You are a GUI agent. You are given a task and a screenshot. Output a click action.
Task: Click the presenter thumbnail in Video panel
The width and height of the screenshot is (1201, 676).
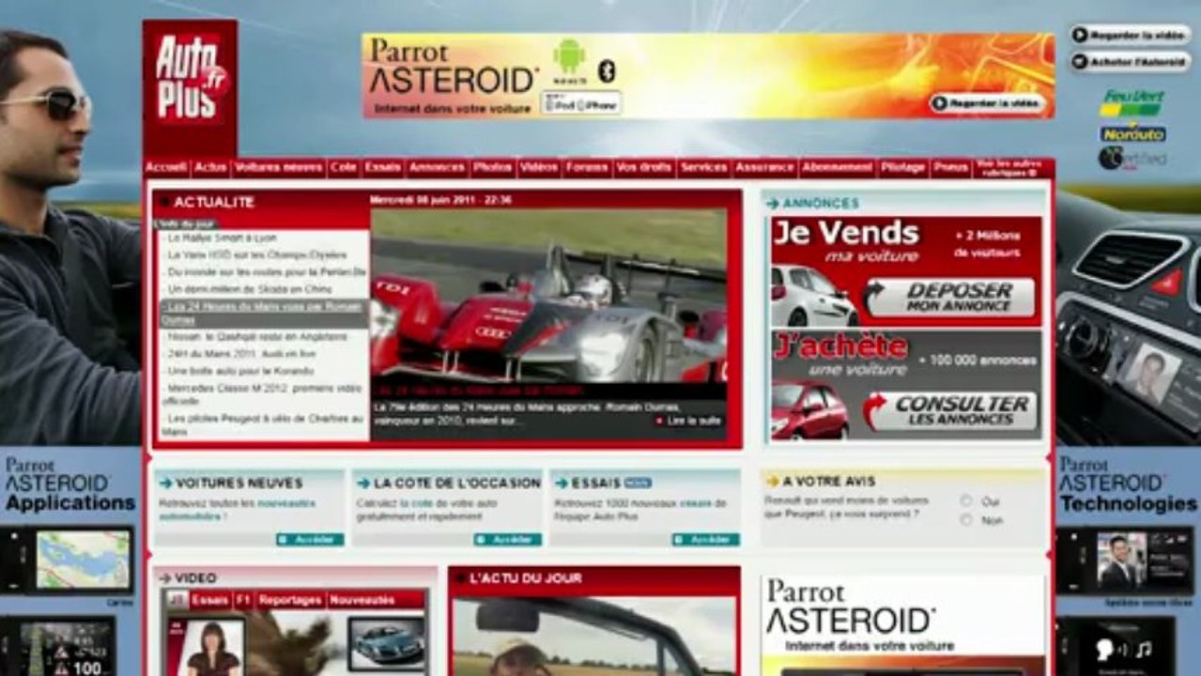tap(205, 647)
